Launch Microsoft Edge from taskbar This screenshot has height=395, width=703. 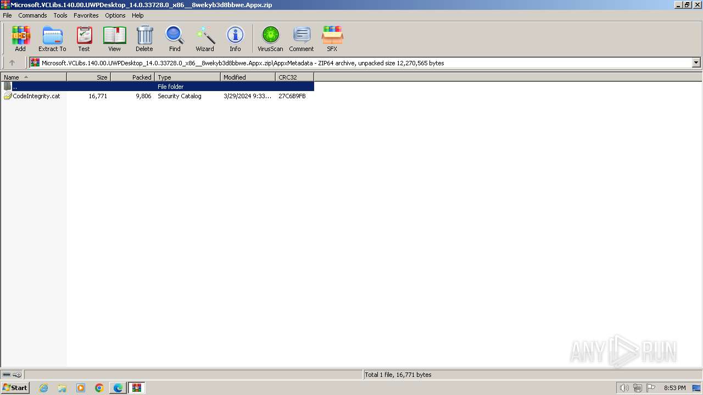click(x=118, y=388)
